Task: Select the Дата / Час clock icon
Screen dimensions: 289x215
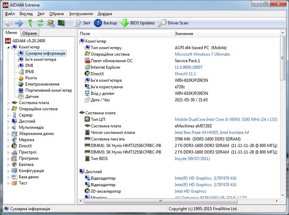Action: tap(87, 100)
